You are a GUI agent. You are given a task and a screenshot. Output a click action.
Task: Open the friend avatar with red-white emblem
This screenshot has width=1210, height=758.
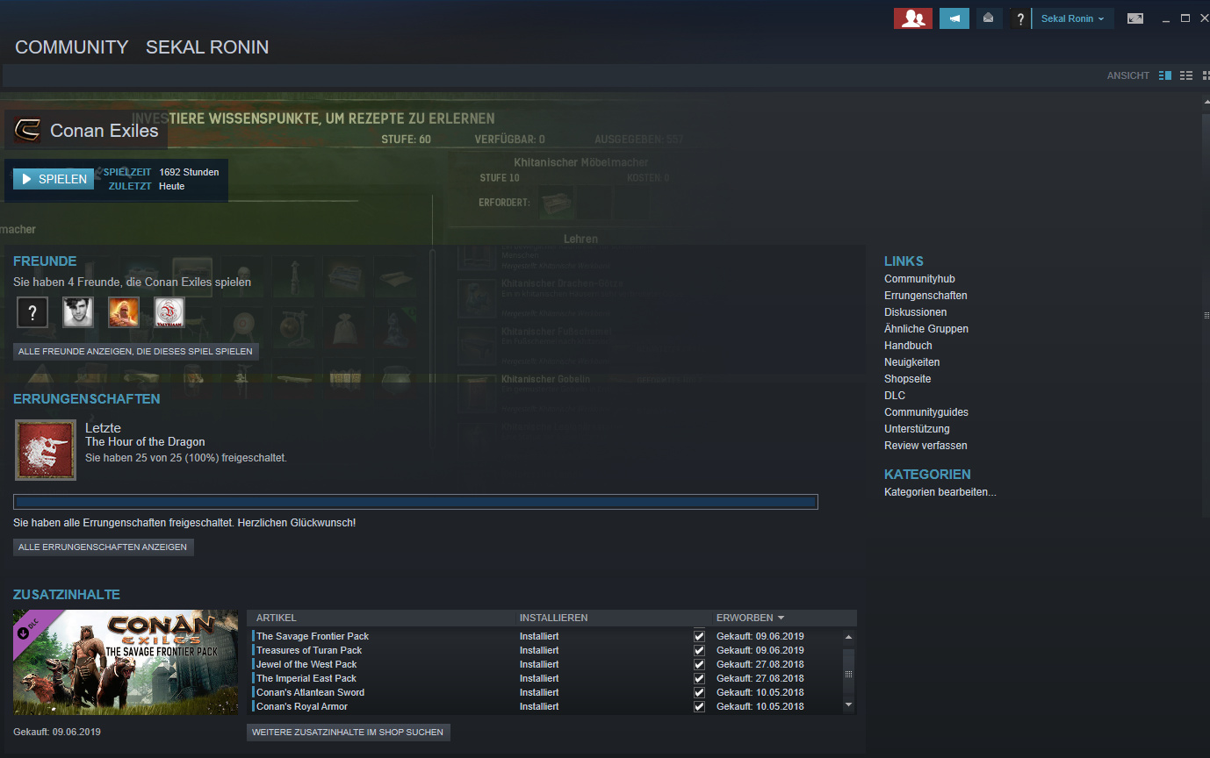(169, 312)
